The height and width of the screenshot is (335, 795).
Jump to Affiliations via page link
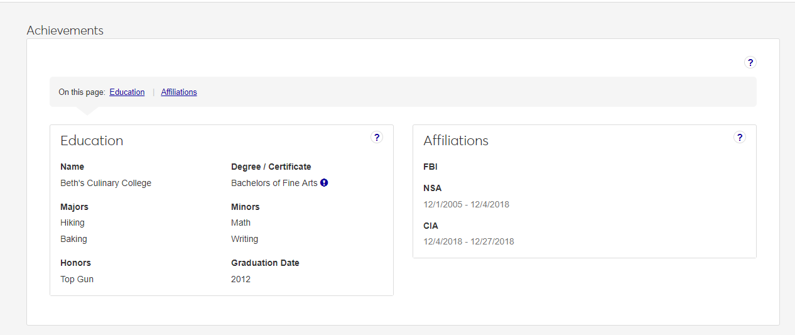(179, 92)
